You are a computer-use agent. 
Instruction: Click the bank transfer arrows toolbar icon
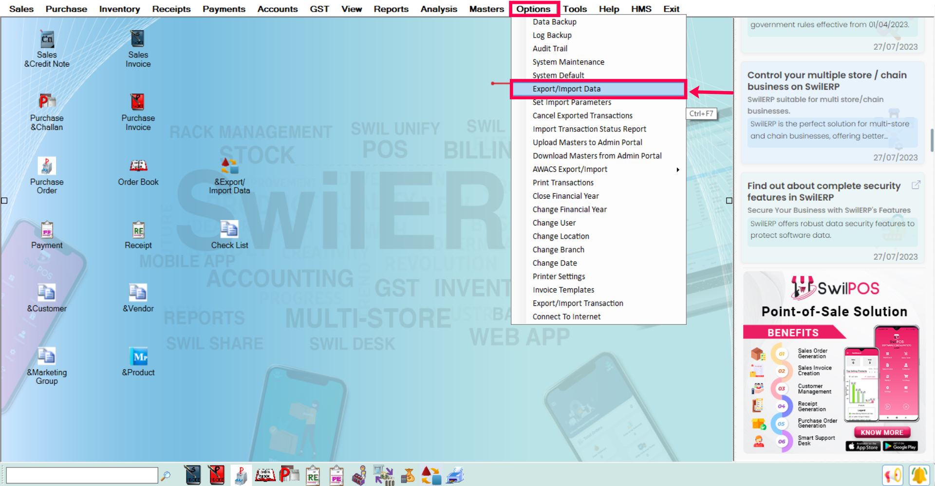click(384, 475)
